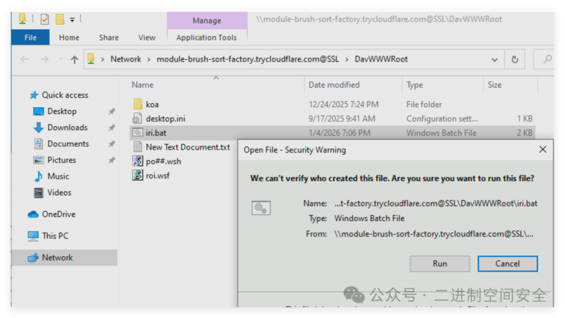Expand the address bar history dropdown
Image resolution: width=565 pixels, height=318 pixels.
click(494, 60)
